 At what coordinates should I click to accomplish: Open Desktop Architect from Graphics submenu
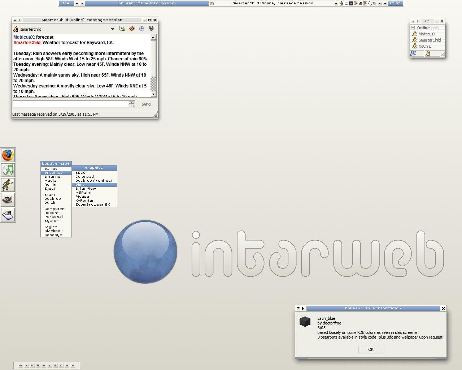[94, 181]
